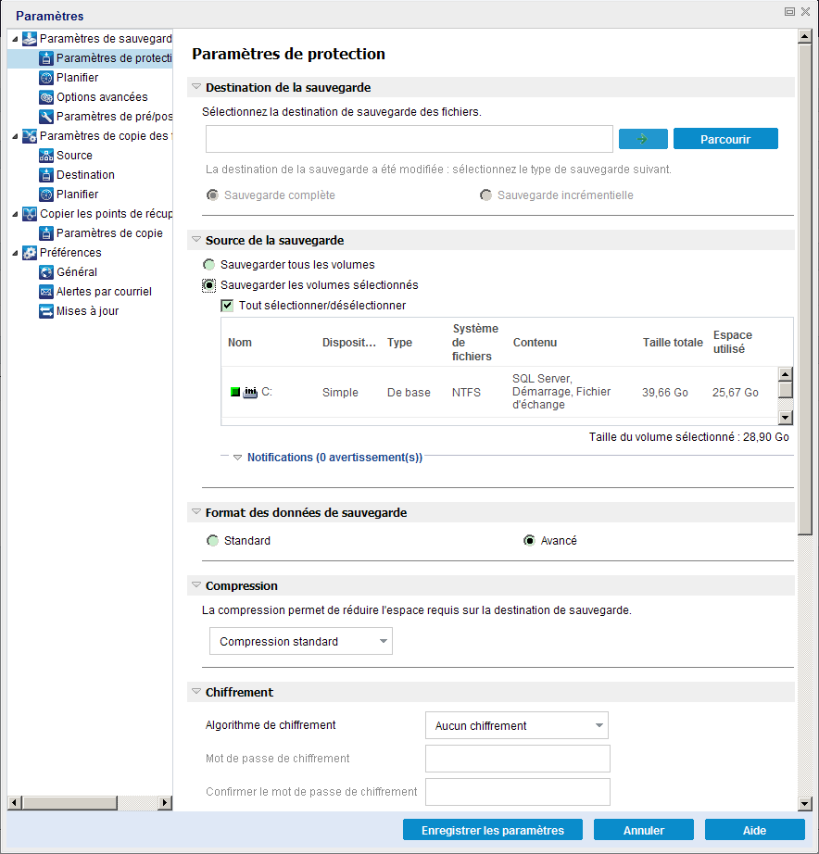Click the Mises à jour icon
Viewport: 819px width, 854px height.
(x=46, y=311)
